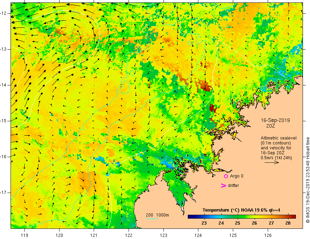Click the velocity scale reference arrow
This screenshot has width=310, height=239.
click(x=272, y=162)
